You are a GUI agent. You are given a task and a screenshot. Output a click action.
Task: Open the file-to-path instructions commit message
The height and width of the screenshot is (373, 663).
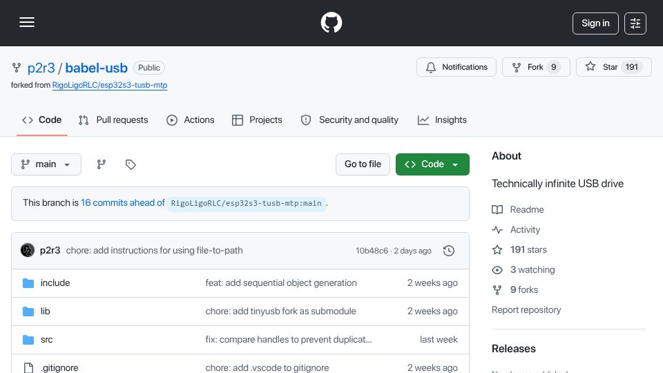154,250
